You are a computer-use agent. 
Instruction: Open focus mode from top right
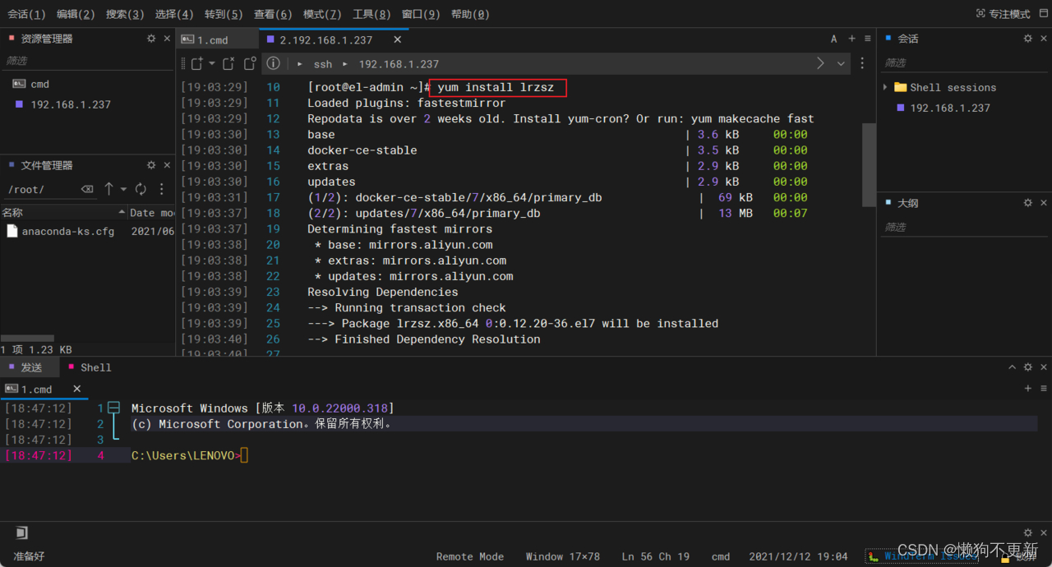coord(1003,14)
